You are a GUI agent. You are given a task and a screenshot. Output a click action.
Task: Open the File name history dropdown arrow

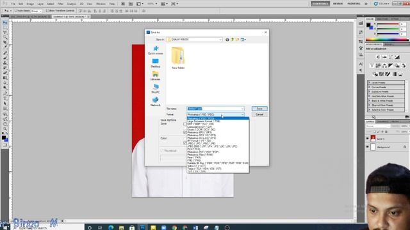point(242,109)
